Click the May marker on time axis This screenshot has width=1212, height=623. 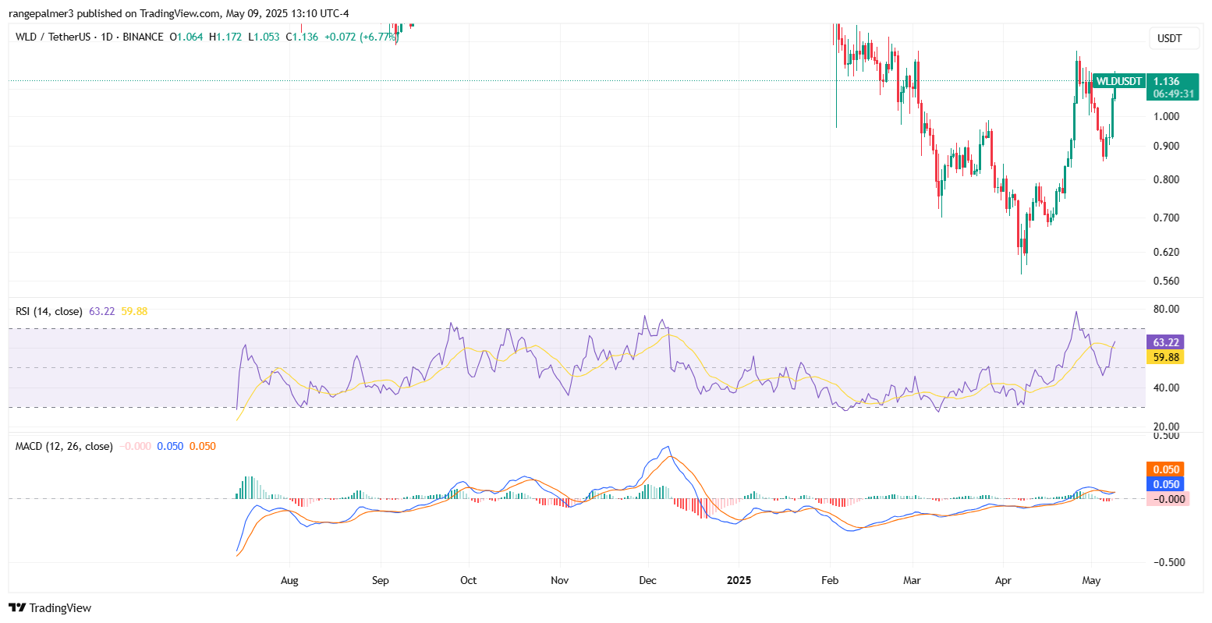1091,581
